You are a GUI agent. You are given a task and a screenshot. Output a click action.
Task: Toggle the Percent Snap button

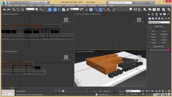(x=105, y=10)
